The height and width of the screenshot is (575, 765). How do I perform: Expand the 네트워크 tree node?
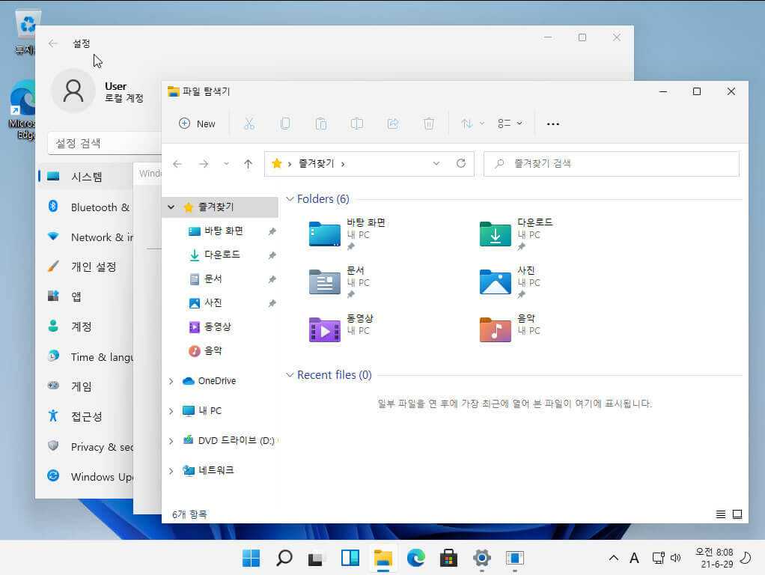(x=171, y=471)
